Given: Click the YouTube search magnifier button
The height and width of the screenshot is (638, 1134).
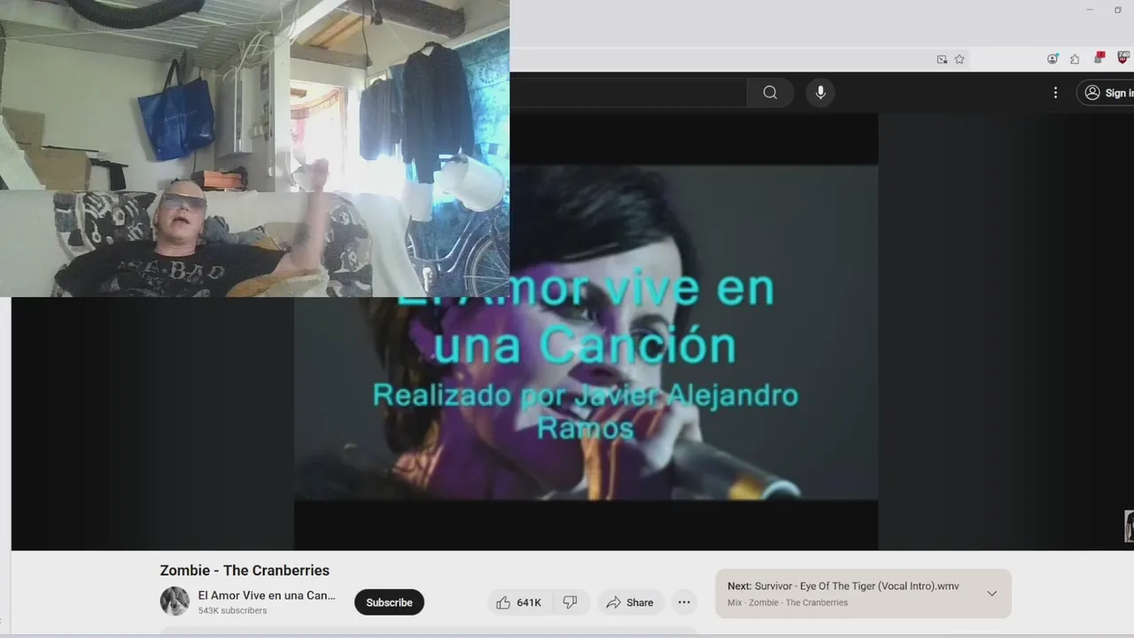Looking at the screenshot, I should click(x=770, y=93).
